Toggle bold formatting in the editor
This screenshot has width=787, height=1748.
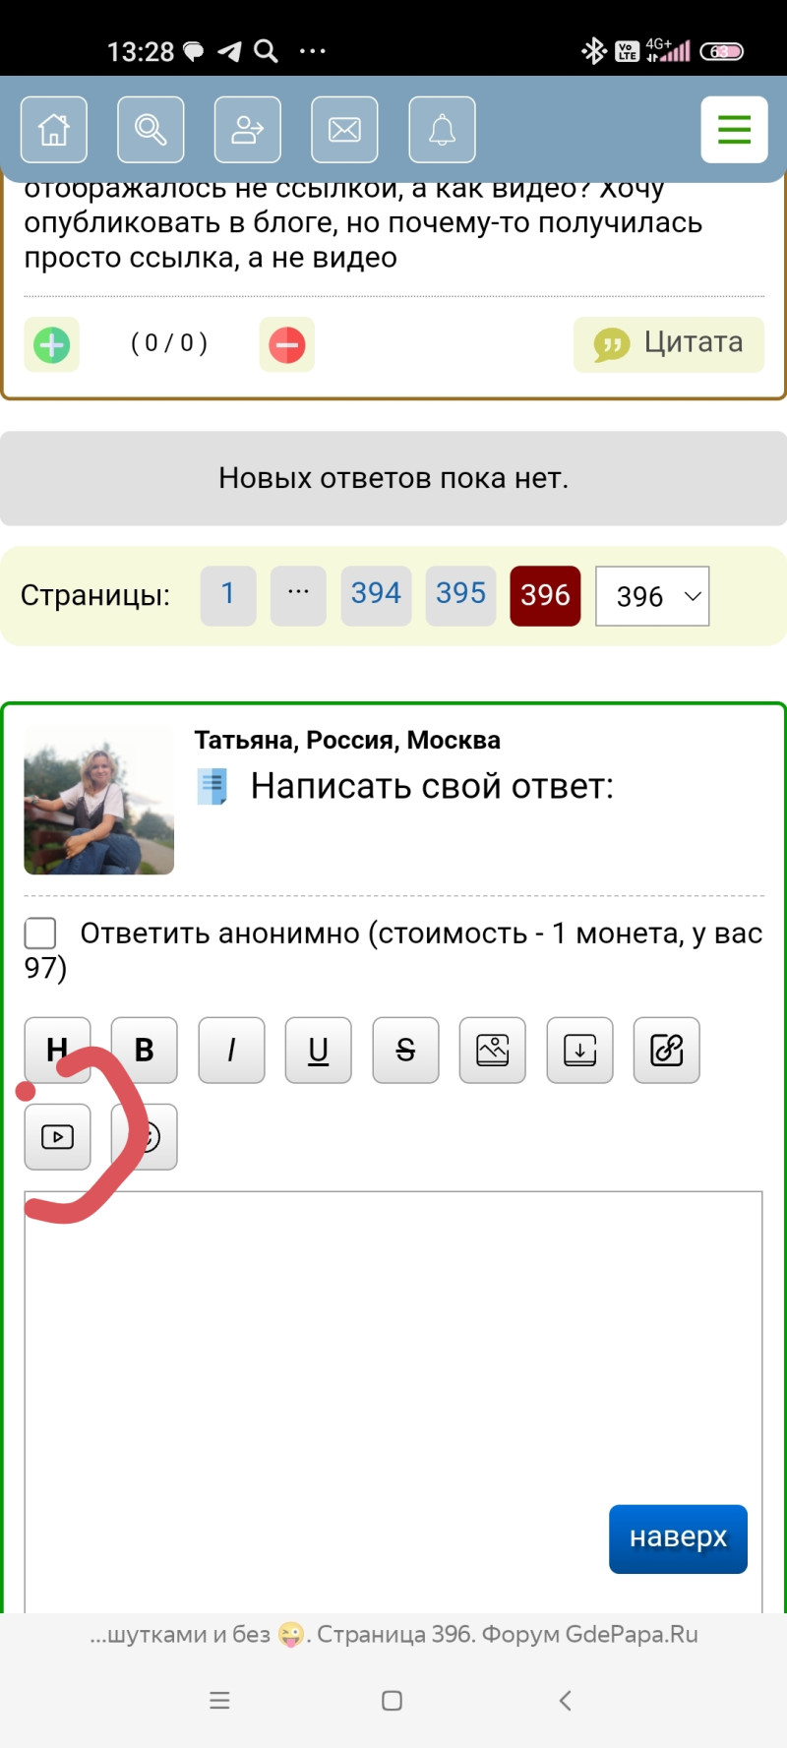[x=145, y=1051]
